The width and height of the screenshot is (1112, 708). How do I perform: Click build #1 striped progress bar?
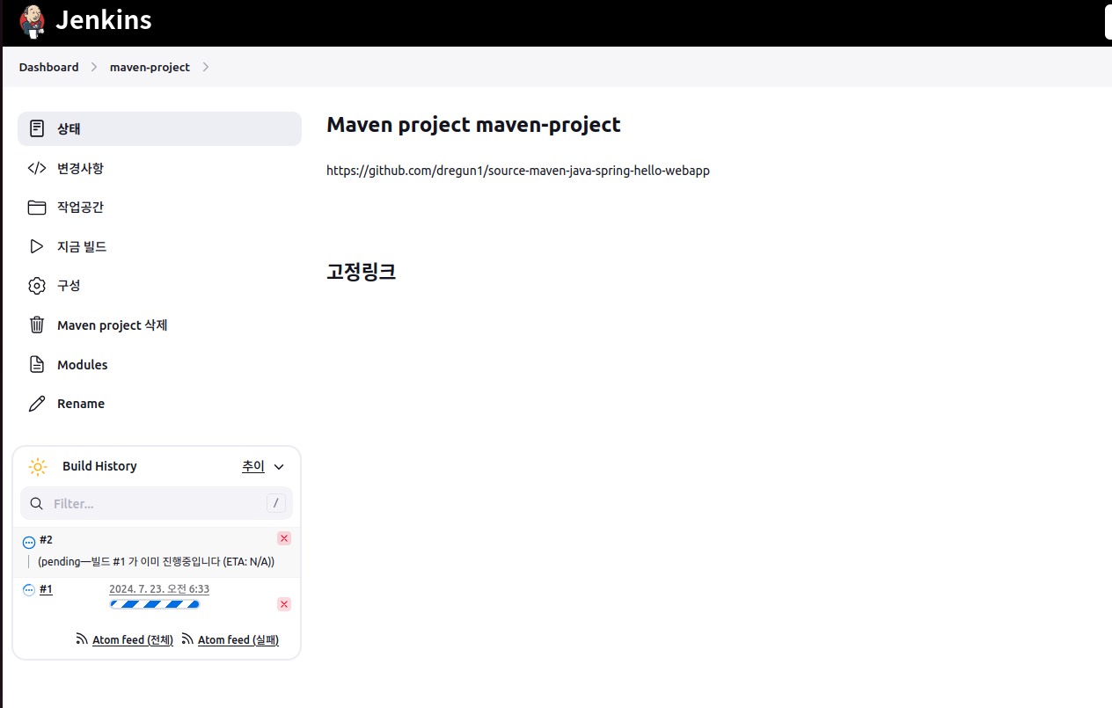155,604
